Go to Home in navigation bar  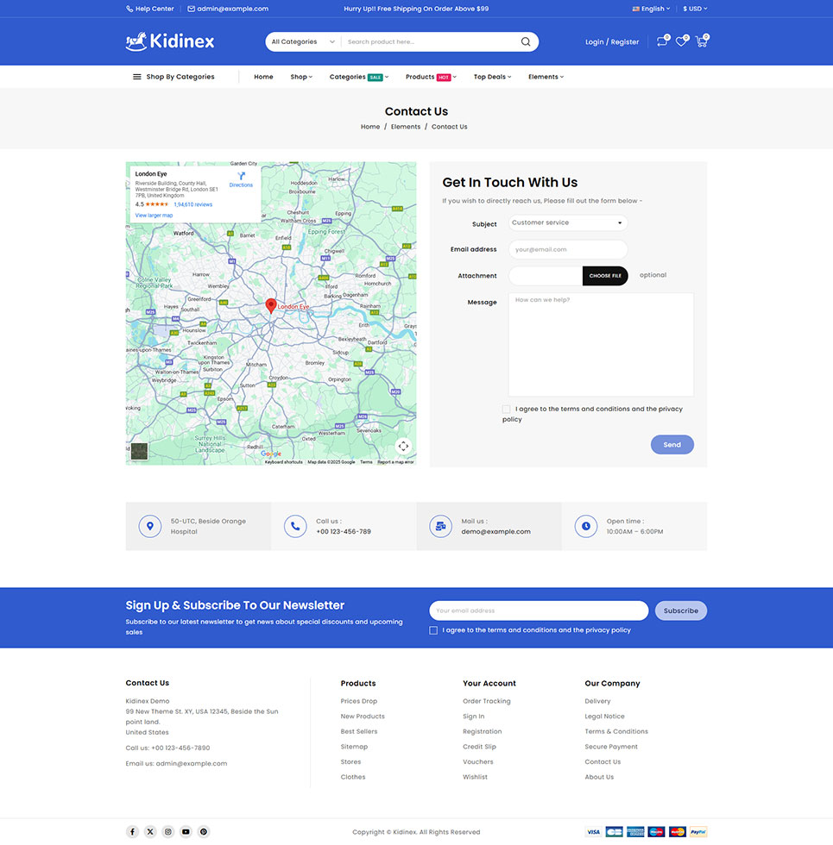263,77
